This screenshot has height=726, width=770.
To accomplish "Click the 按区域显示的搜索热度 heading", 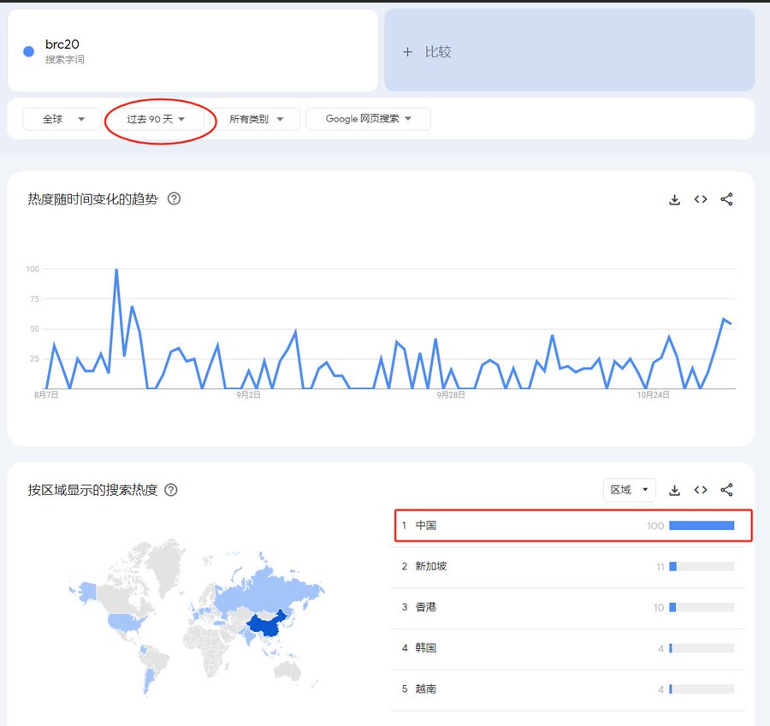I will click(92, 490).
